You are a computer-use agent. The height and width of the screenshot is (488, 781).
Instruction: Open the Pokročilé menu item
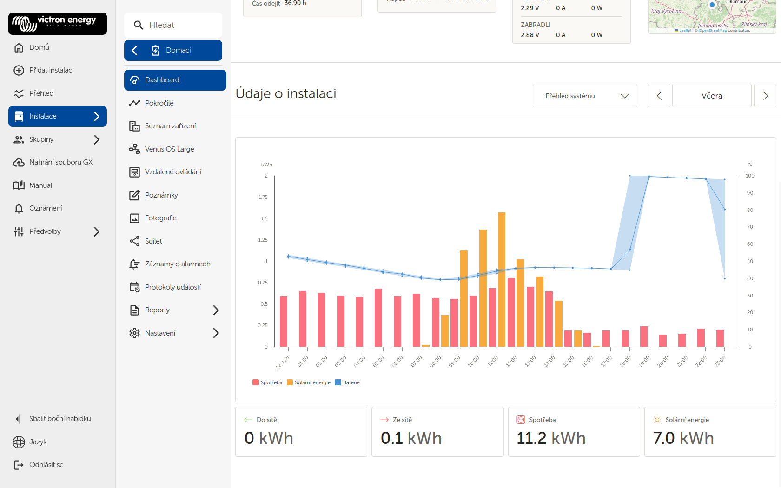click(x=159, y=103)
